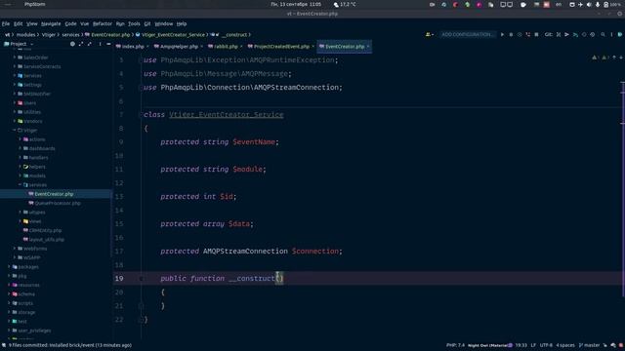Image resolution: width=625 pixels, height=351 pixels.
Task: Open the Tools menu
Action: (x=134, y=23)
